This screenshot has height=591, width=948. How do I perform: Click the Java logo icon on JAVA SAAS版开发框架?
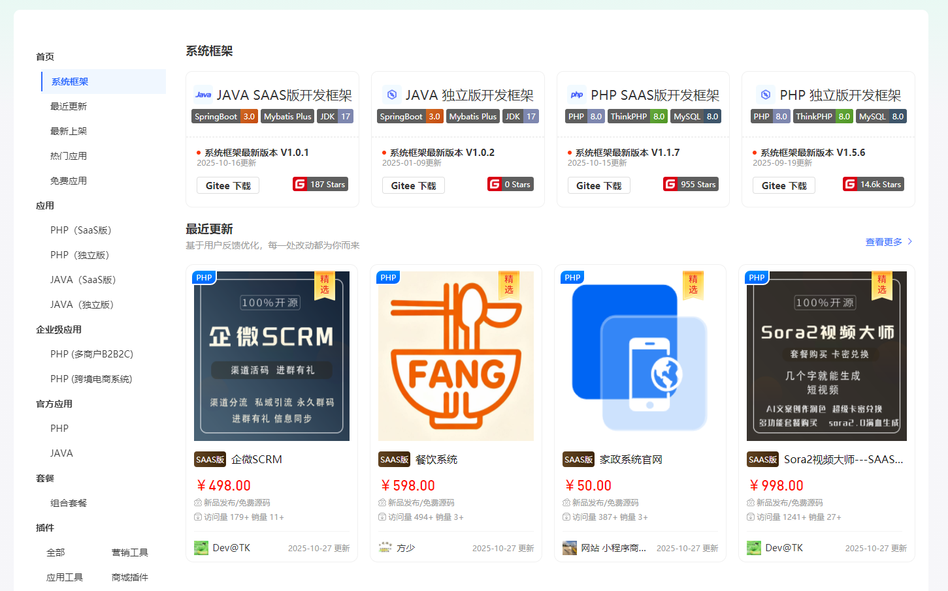pos(203,95)
